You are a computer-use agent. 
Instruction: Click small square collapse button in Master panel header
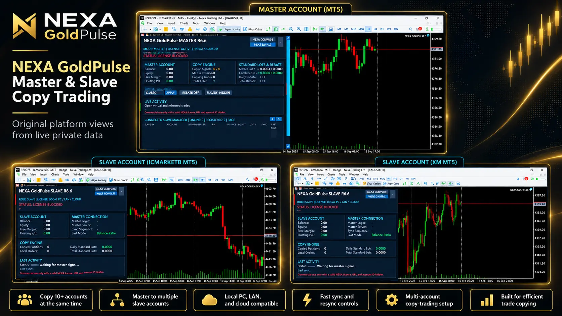[280, 42]
